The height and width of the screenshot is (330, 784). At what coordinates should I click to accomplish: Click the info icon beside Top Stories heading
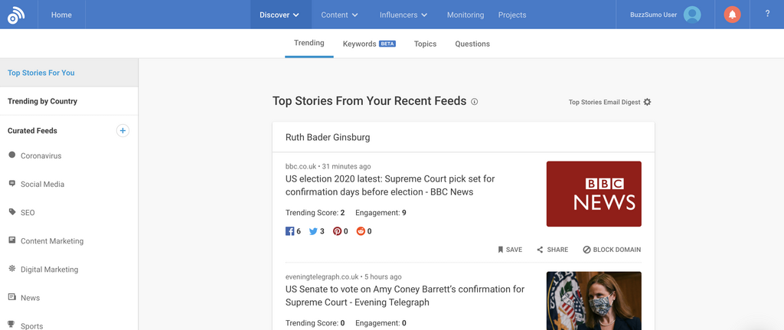[475, 102]
